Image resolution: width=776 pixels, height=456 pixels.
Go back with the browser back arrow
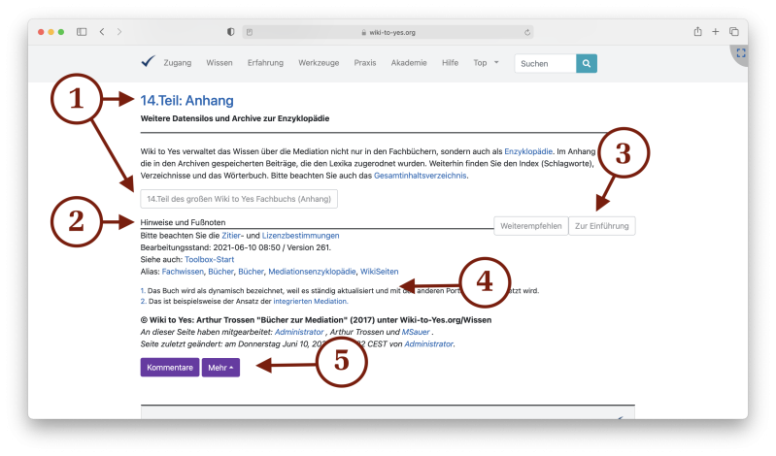coord(102,32)
